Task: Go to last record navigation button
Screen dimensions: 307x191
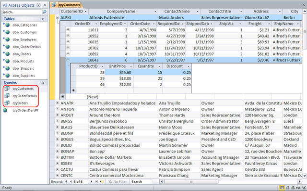Action: coord(96,182)
